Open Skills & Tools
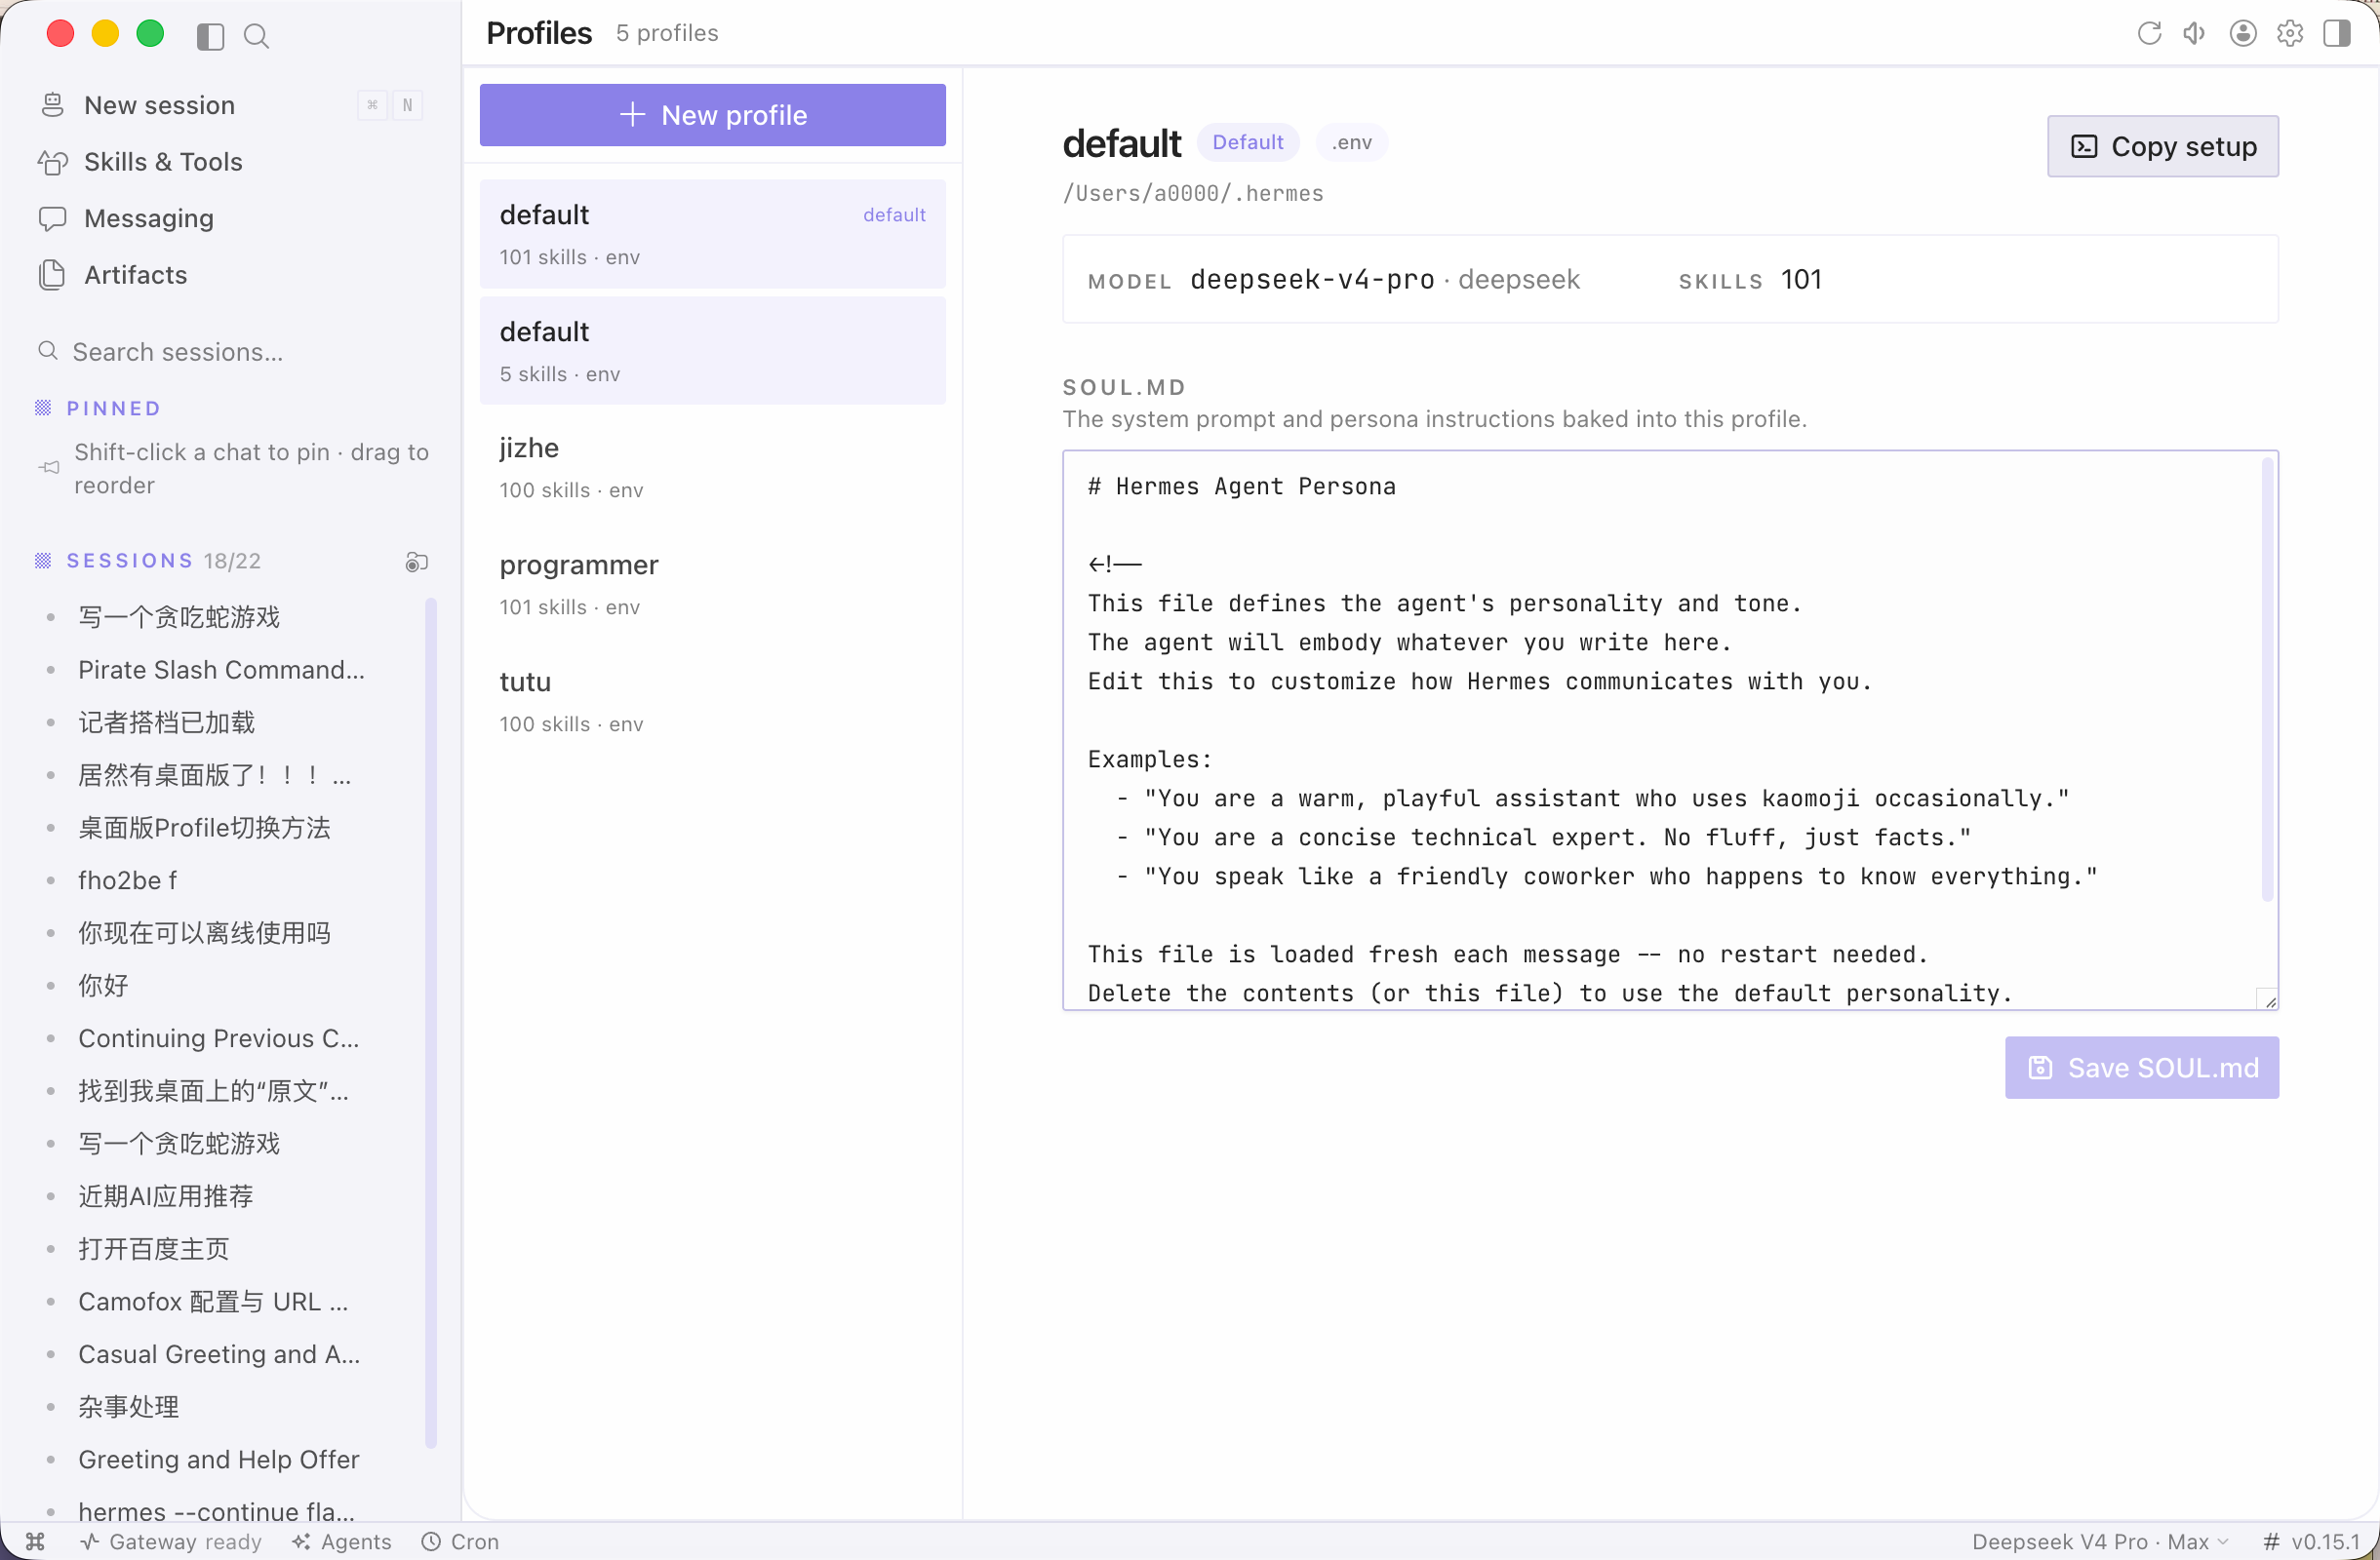Image resolution: width=2380 pixels, height=1560 pixels. pos(231,162)
